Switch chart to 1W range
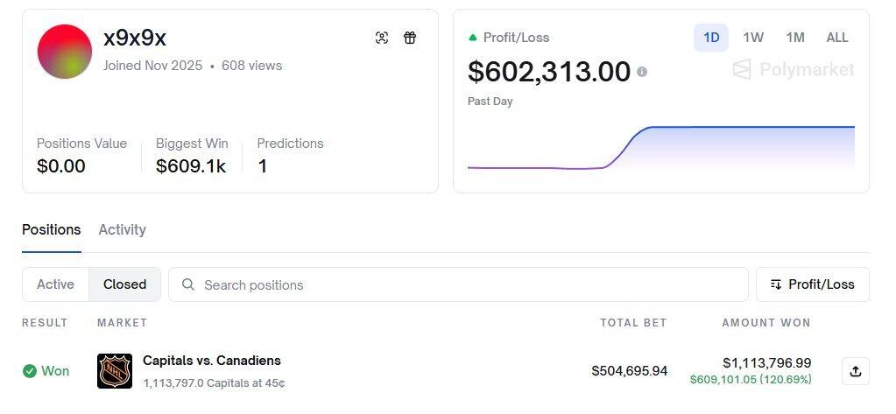This screenshot has height=414, width=896. click(x=753, y=38)
